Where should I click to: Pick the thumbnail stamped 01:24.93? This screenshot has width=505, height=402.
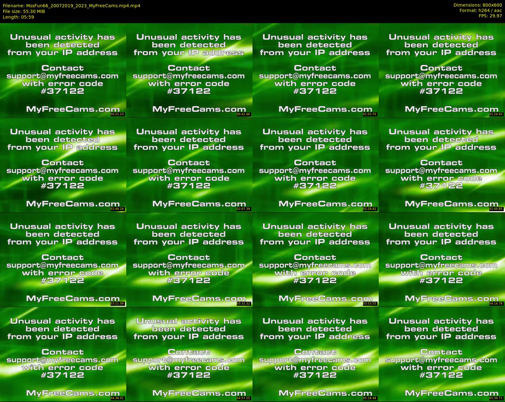[x=442, y=70]
